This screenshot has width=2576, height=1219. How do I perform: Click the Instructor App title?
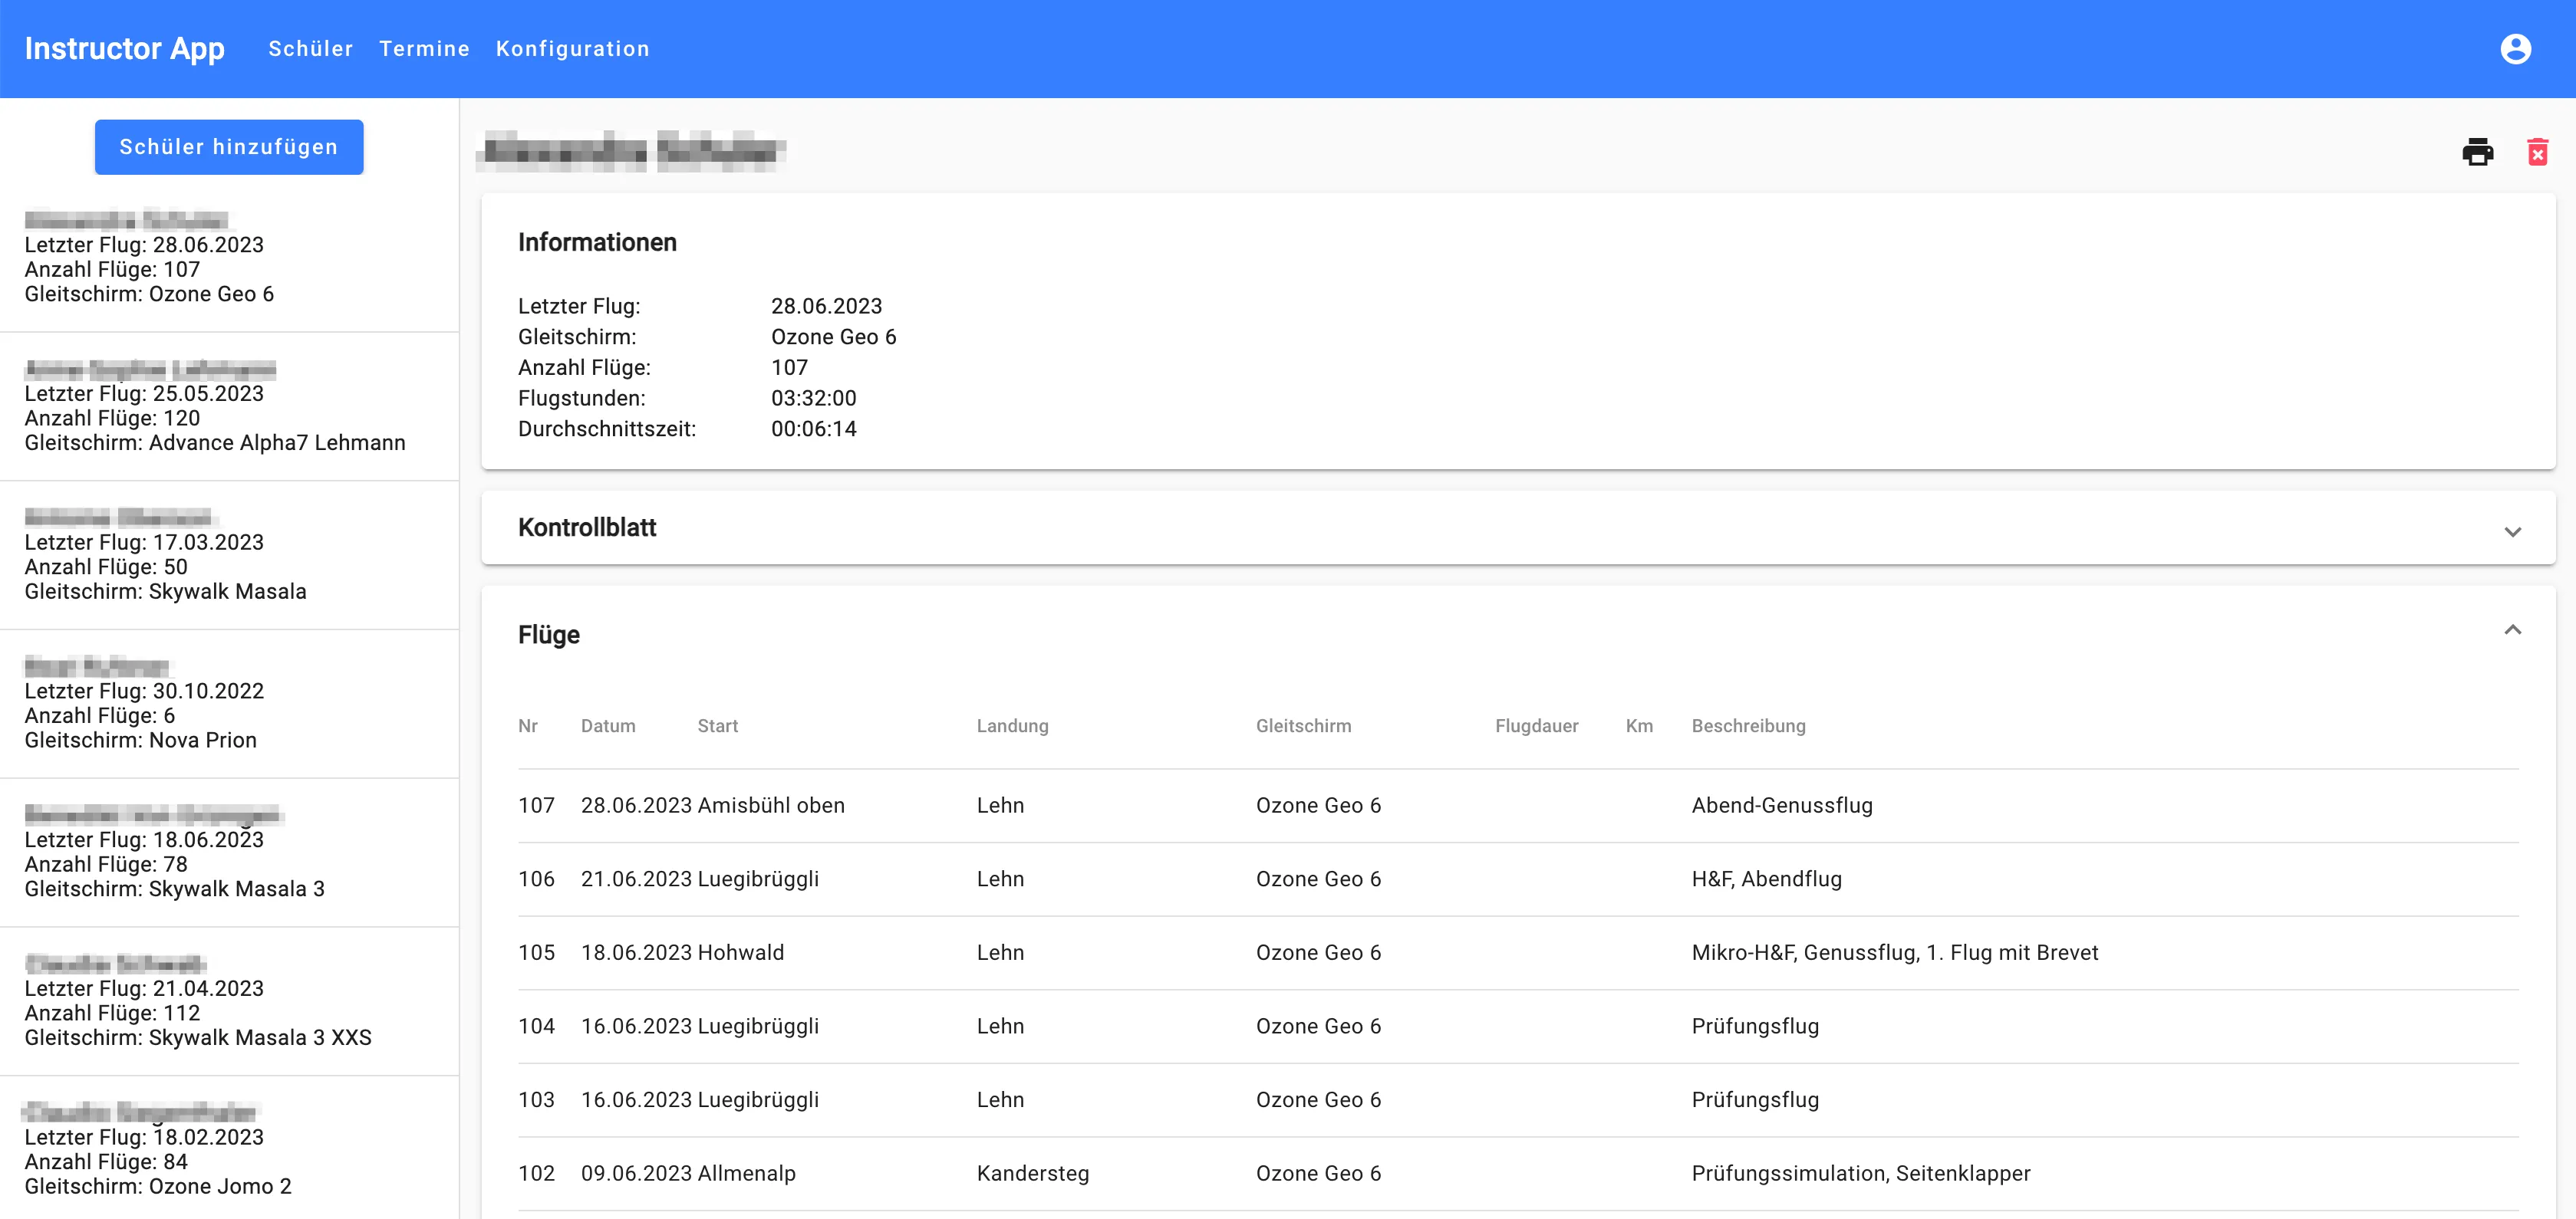click(x=124, y=49)
